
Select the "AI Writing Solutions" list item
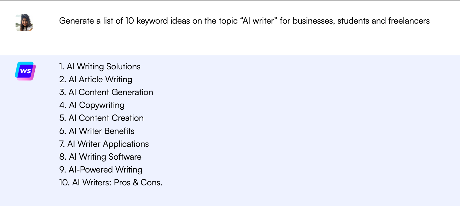[x=100, y=66]
